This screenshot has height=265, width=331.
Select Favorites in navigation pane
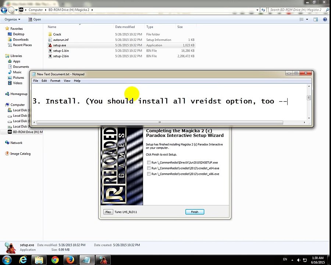point(17,29)
